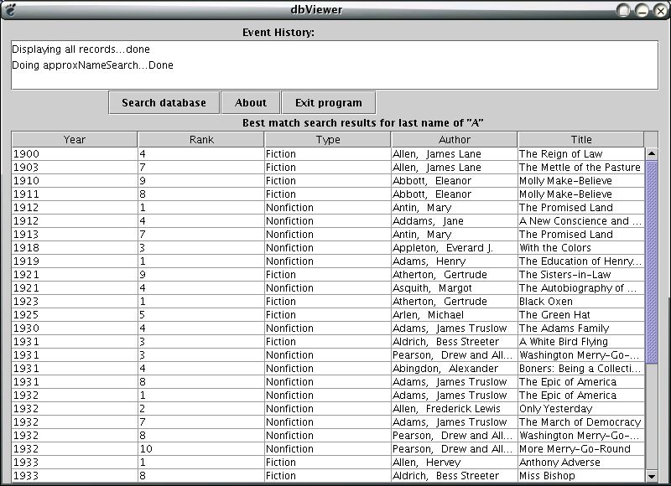Sort results by the Type column
Screen dimensions: 671x486
pos(326,138)
